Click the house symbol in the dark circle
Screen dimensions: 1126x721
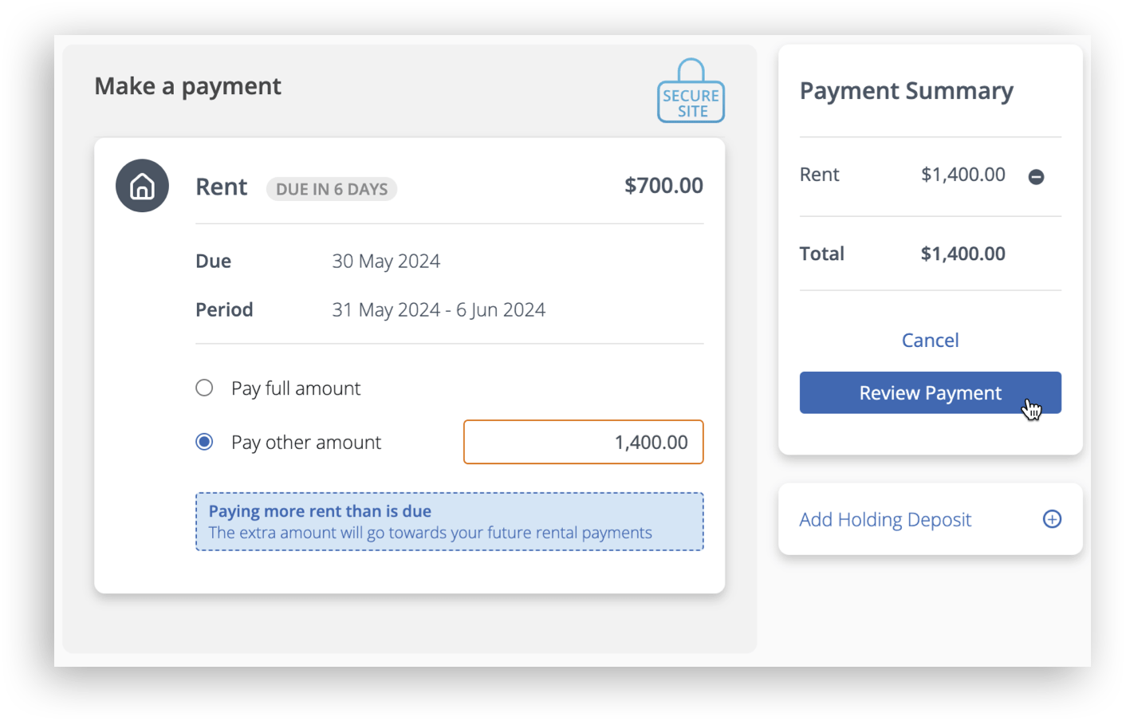coord(142,185)
